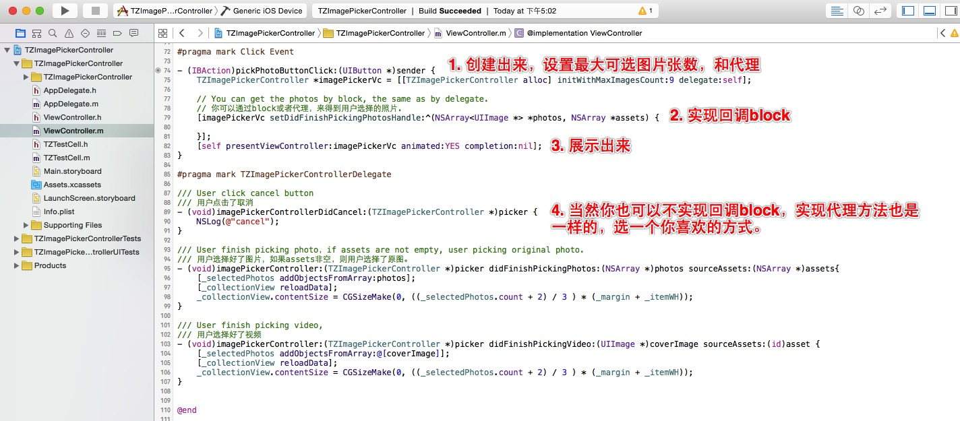Choose Generic iOS Device destination
960x421 pixels.
pyautogui.click(x=262, y=11)
